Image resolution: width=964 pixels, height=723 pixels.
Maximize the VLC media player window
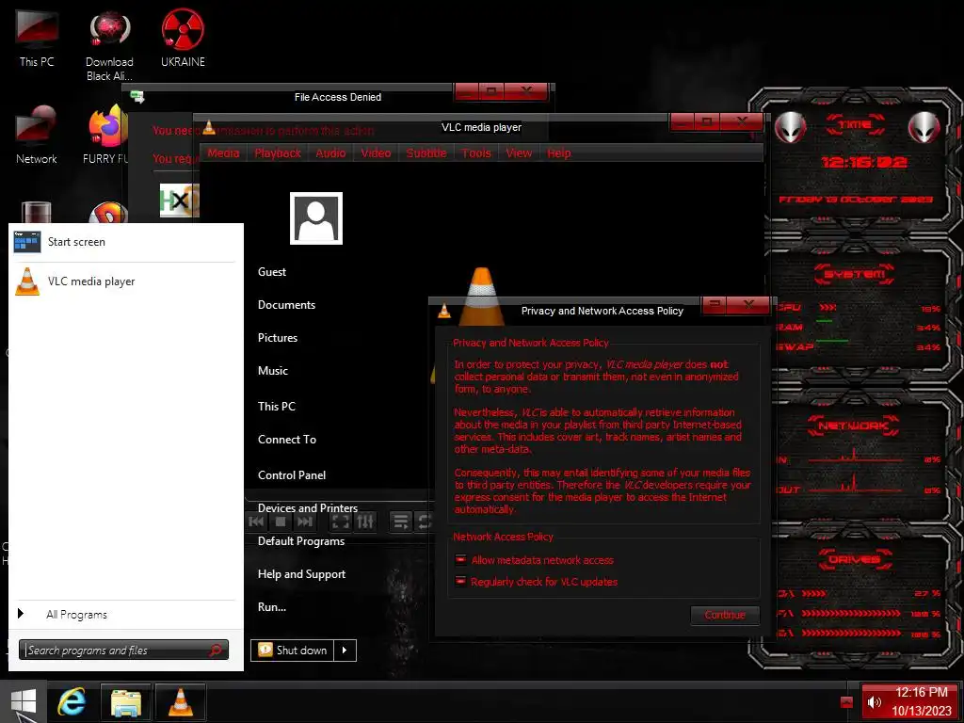point(707,121)
